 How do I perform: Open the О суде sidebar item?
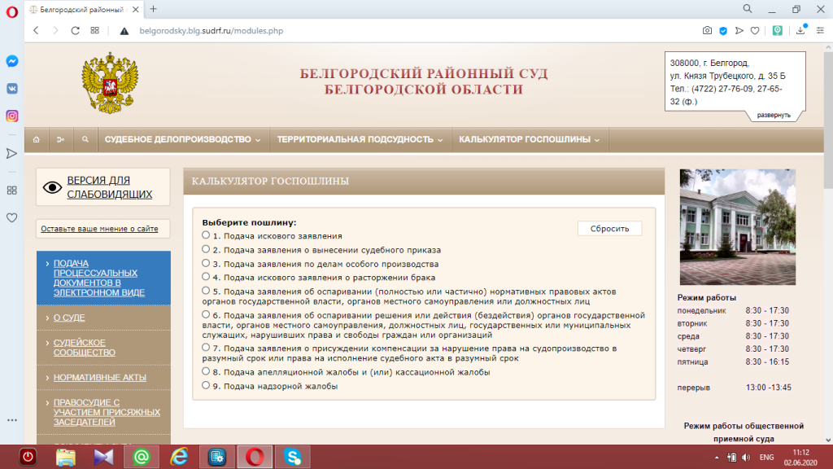tap(69, 318)
